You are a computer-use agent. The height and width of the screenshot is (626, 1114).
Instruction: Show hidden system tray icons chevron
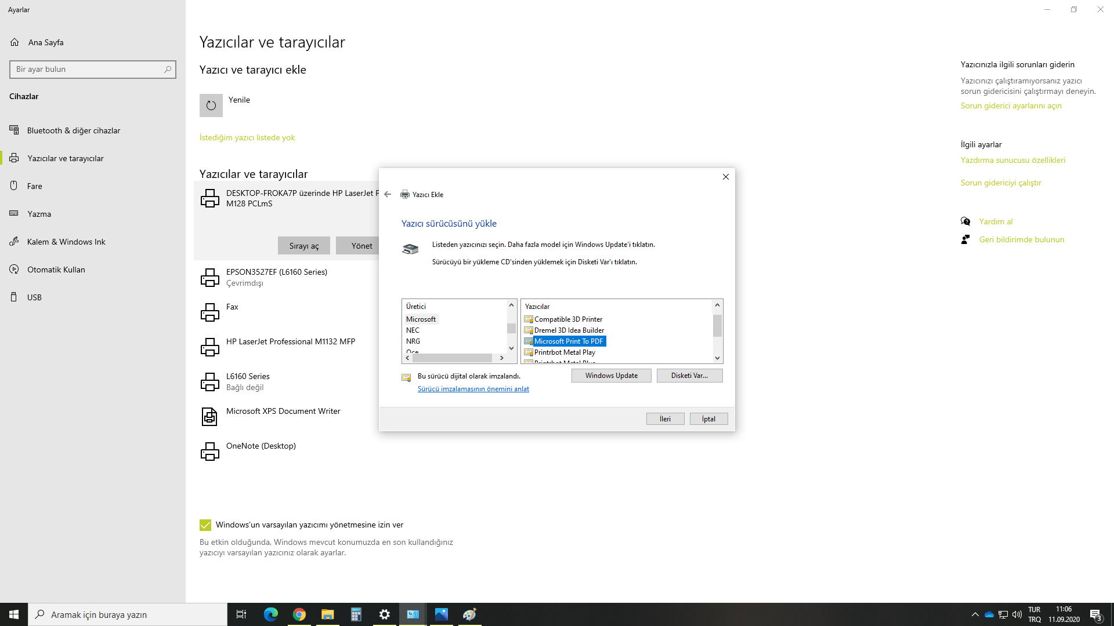coord(975,614)
